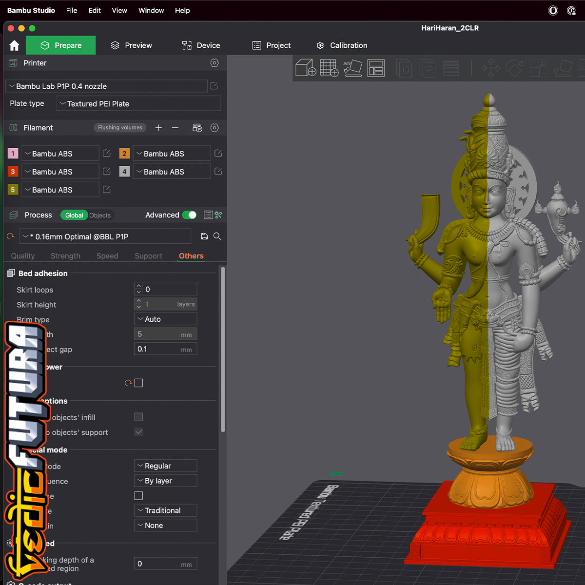Viewport: 585px width, 585px height.
Task: Open the Plate type dropdown
Action: tap(138, 103)
